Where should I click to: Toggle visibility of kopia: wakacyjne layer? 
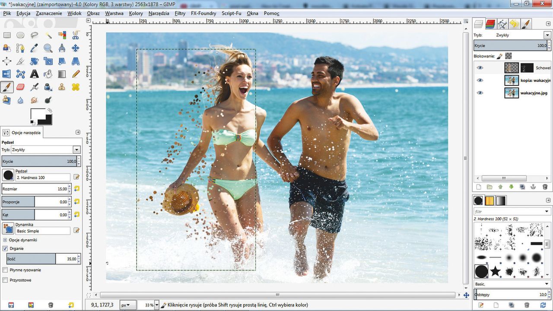tap(480, 80)
